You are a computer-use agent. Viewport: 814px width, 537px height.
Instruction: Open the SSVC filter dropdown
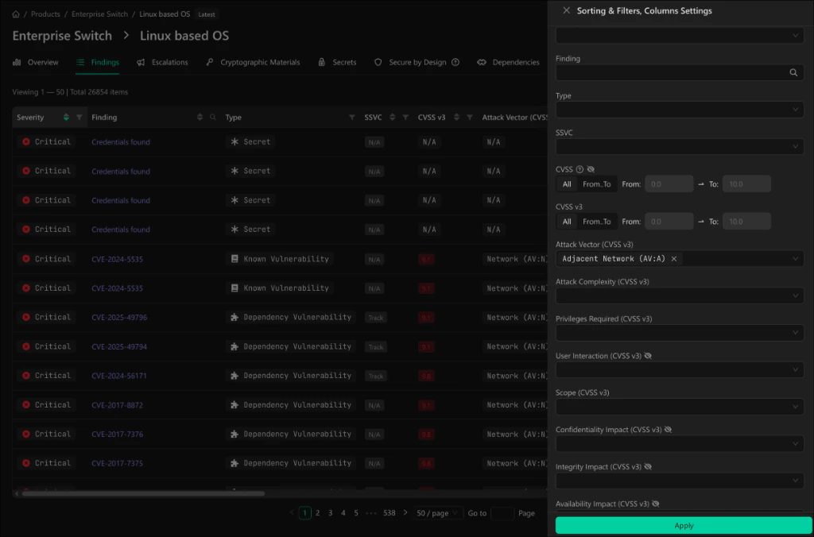(x=680, y=147)
